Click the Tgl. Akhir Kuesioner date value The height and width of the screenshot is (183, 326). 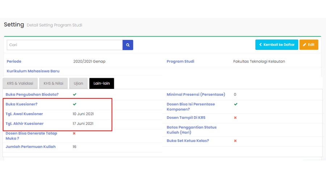83,124
